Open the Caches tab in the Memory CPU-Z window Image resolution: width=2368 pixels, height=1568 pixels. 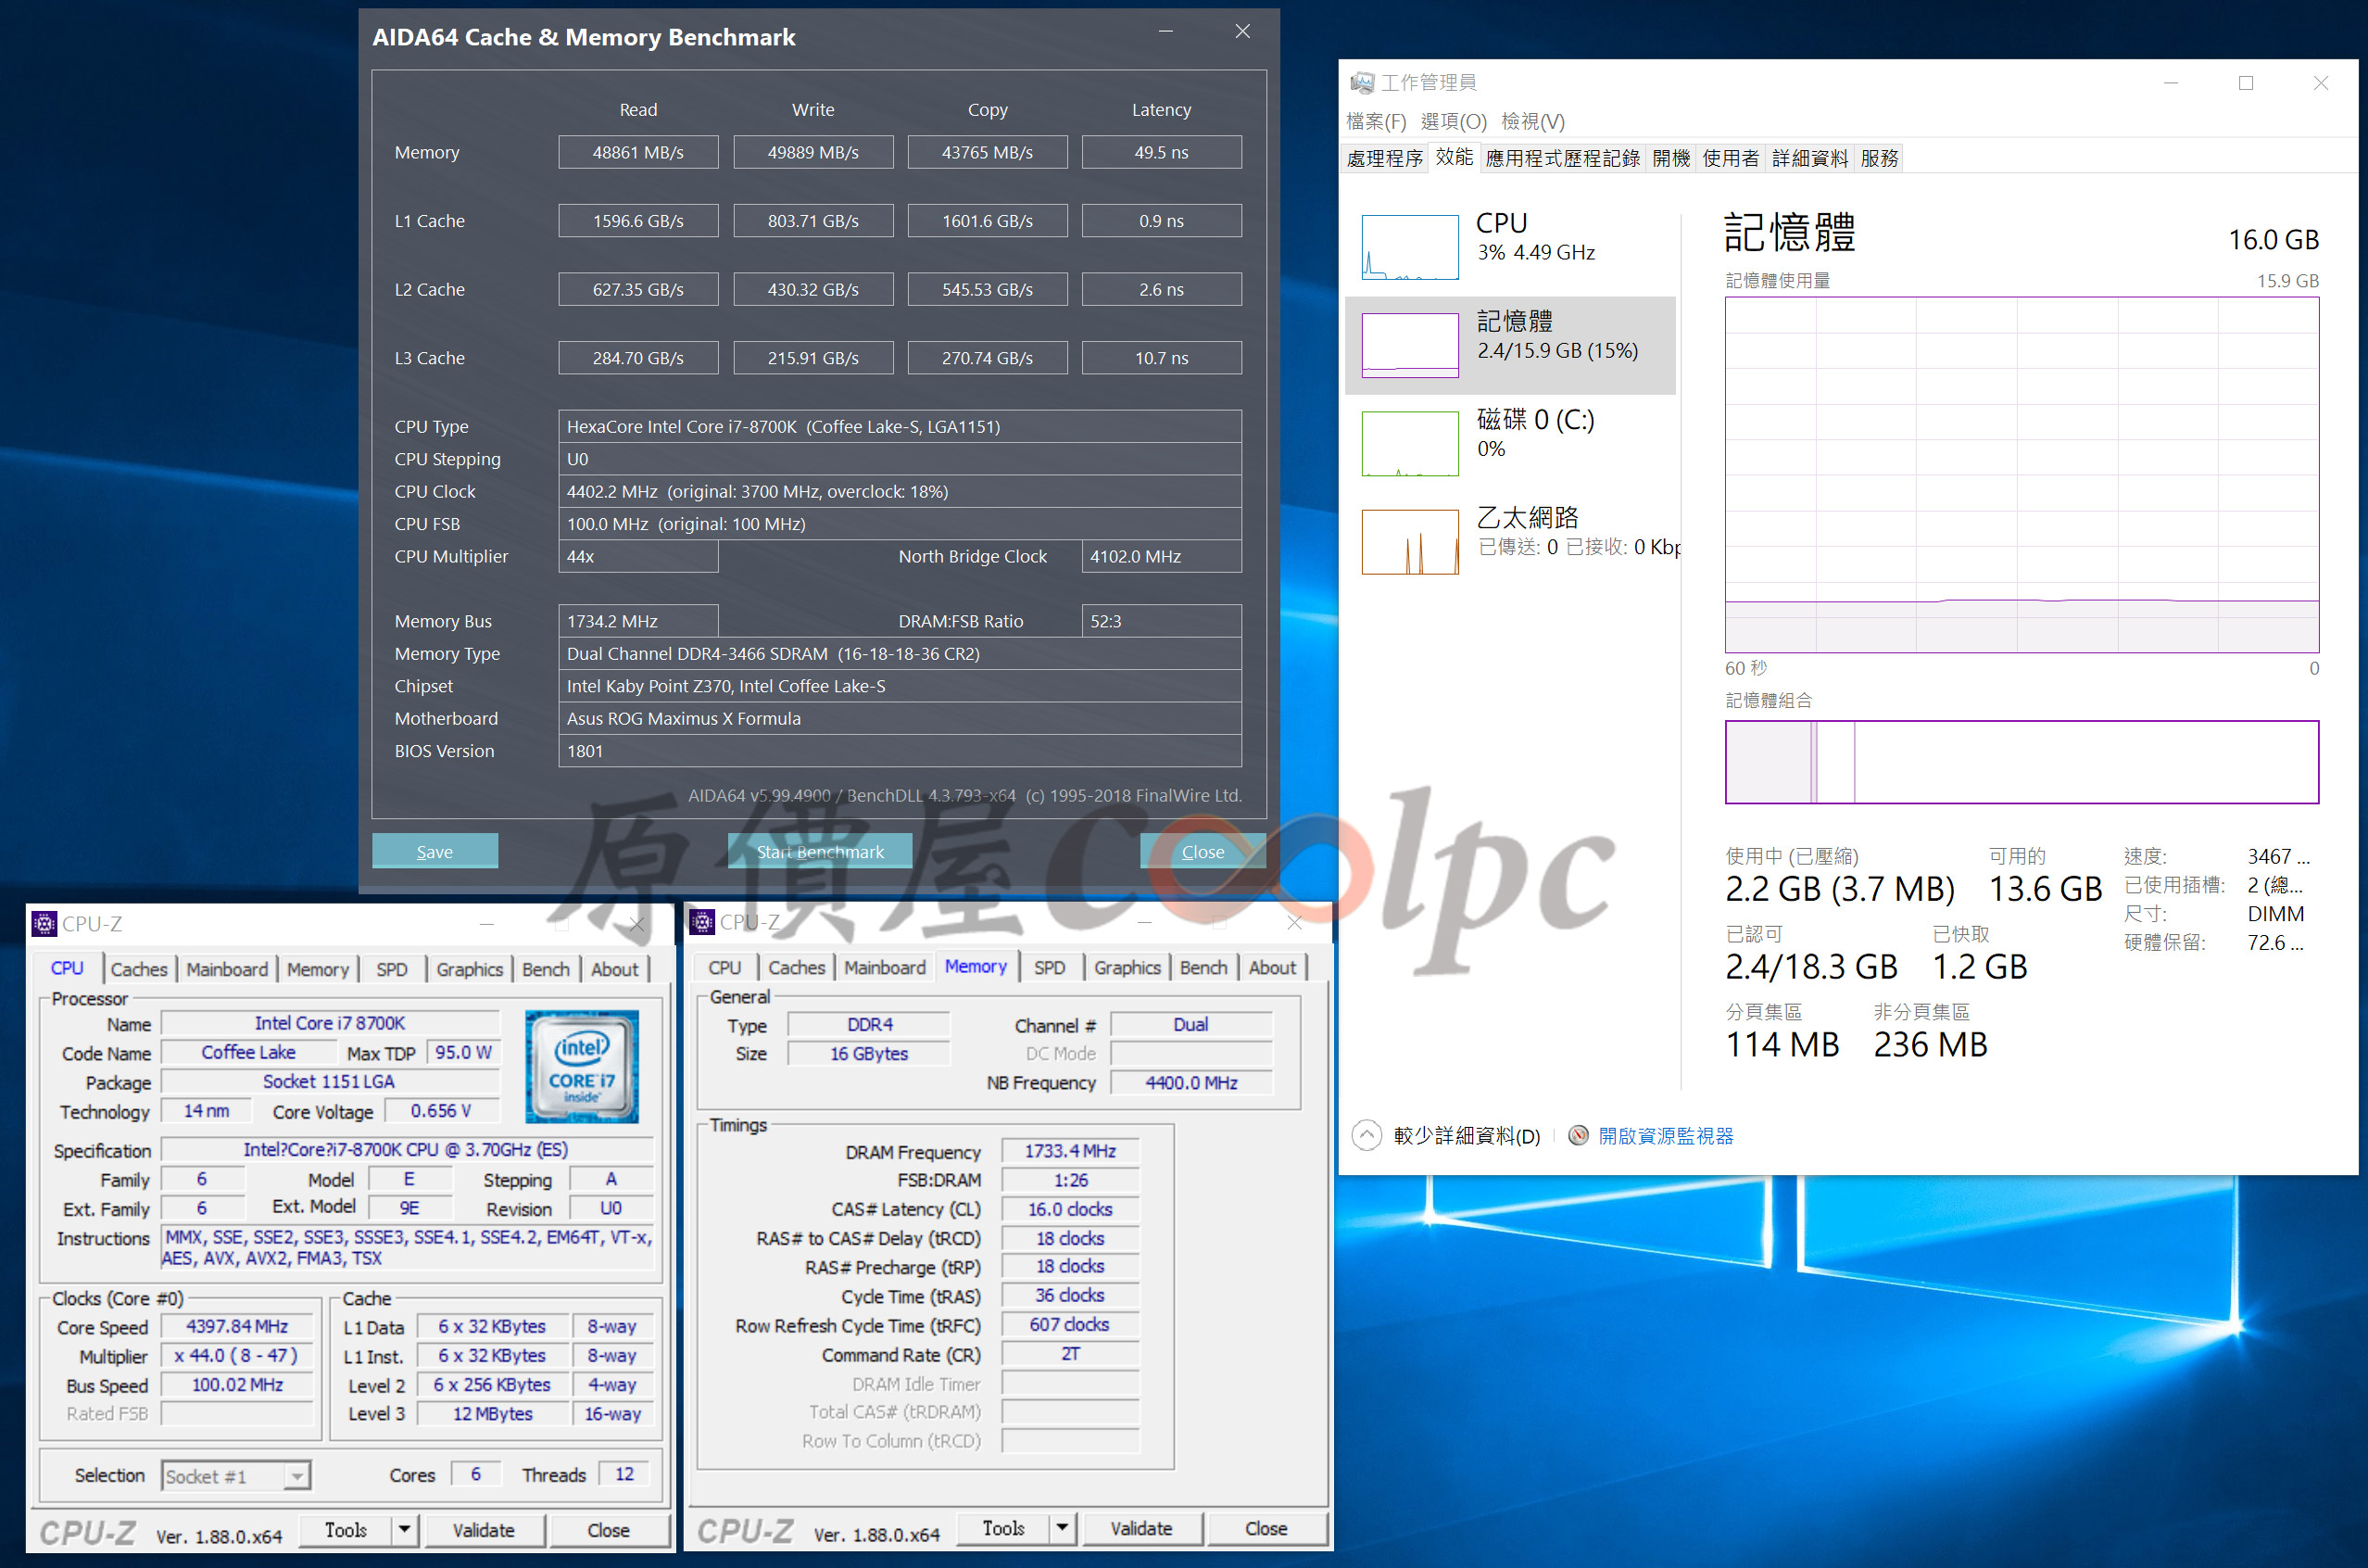point(797,967)
